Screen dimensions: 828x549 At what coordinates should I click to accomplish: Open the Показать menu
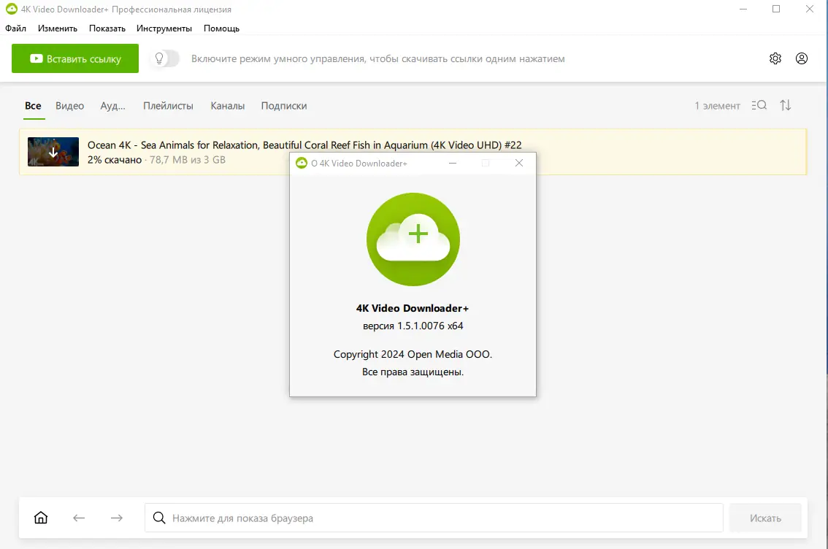(x=107, y=28)
